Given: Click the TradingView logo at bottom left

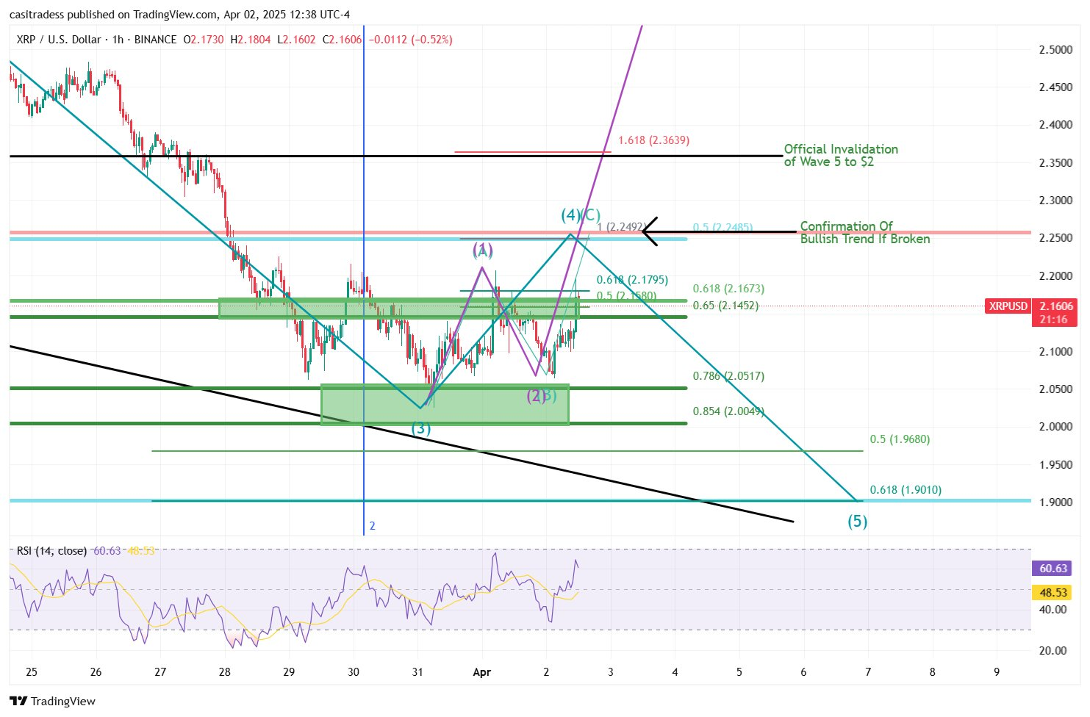Looking at the screenshot, I should [53, 701].
